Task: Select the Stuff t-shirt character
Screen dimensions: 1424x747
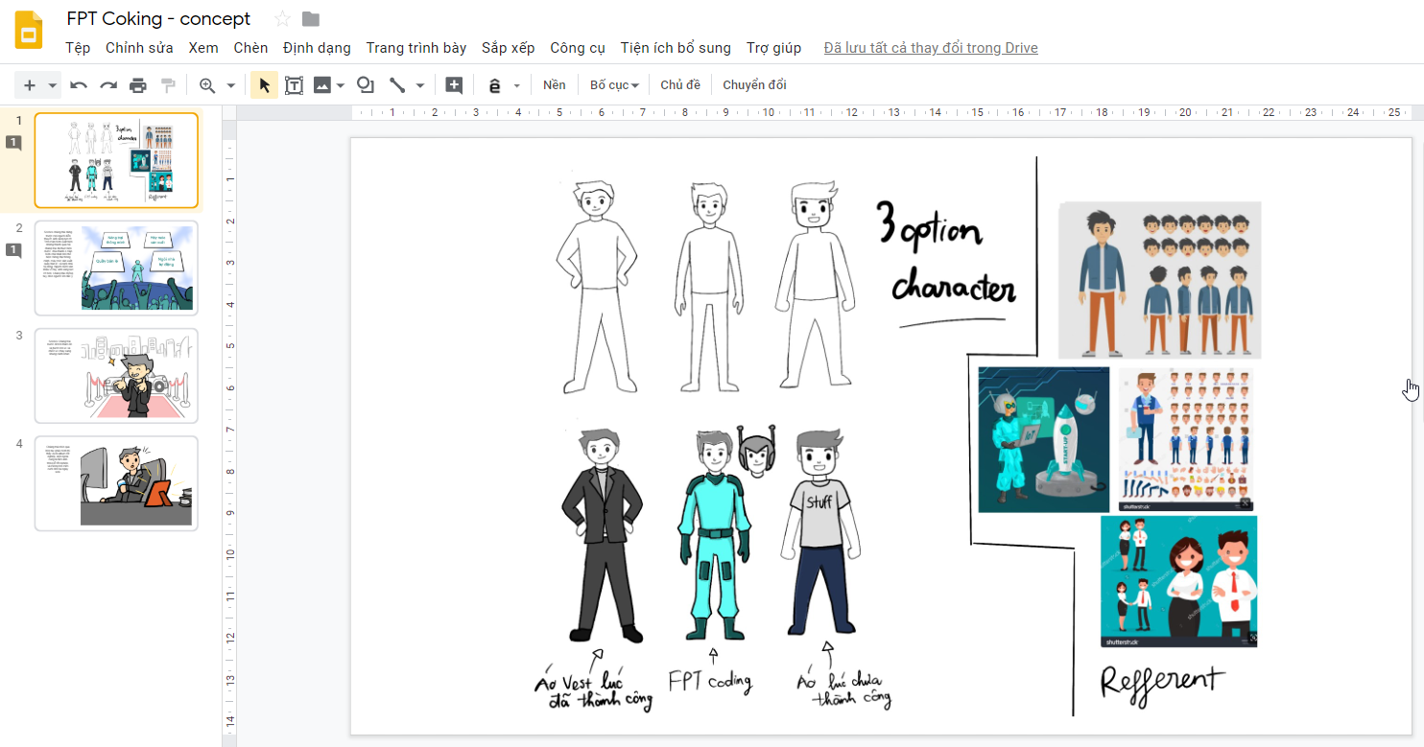Action: point(820,533)
